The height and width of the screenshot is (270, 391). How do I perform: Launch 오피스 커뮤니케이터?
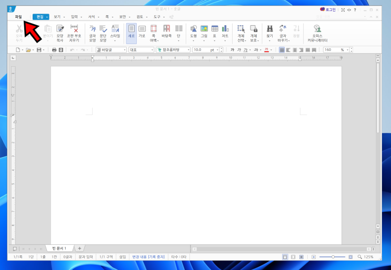317,33
